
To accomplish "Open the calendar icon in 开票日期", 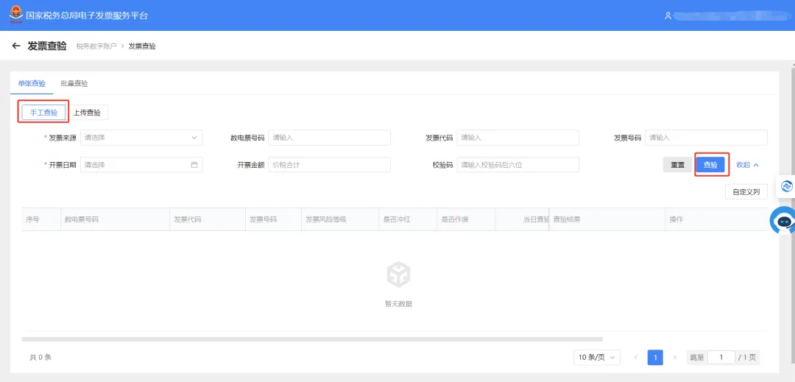I will tap(194, 165).
